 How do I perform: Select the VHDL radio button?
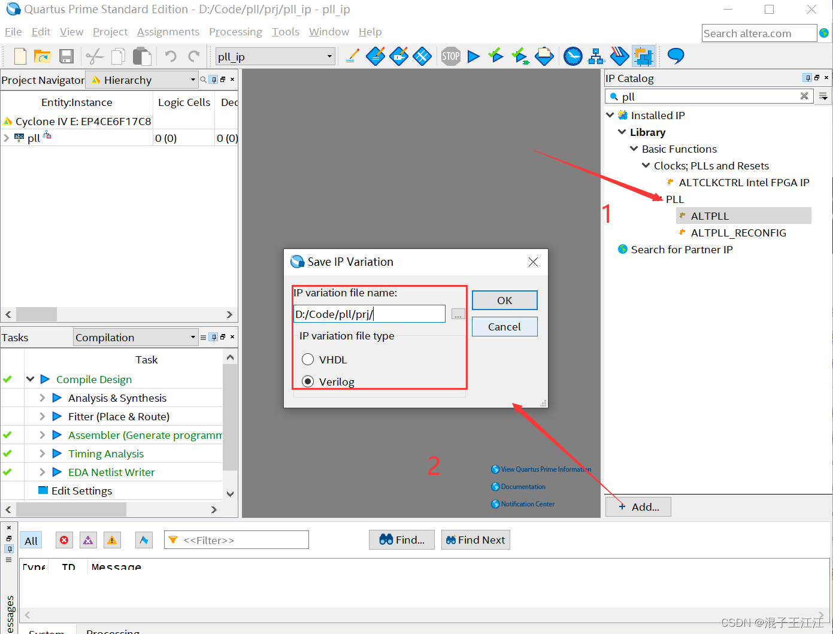[308, 359]
